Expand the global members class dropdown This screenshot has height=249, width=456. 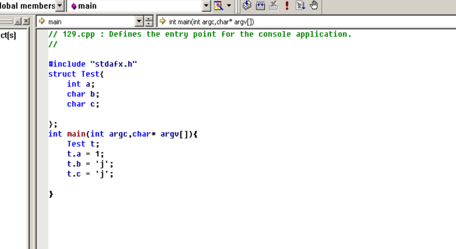coord(60,6)
